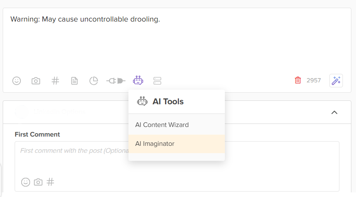This screenshot has width=356, height=197.
Task: Select AI Content Wizard menu entry
Action: click(177, 125)
